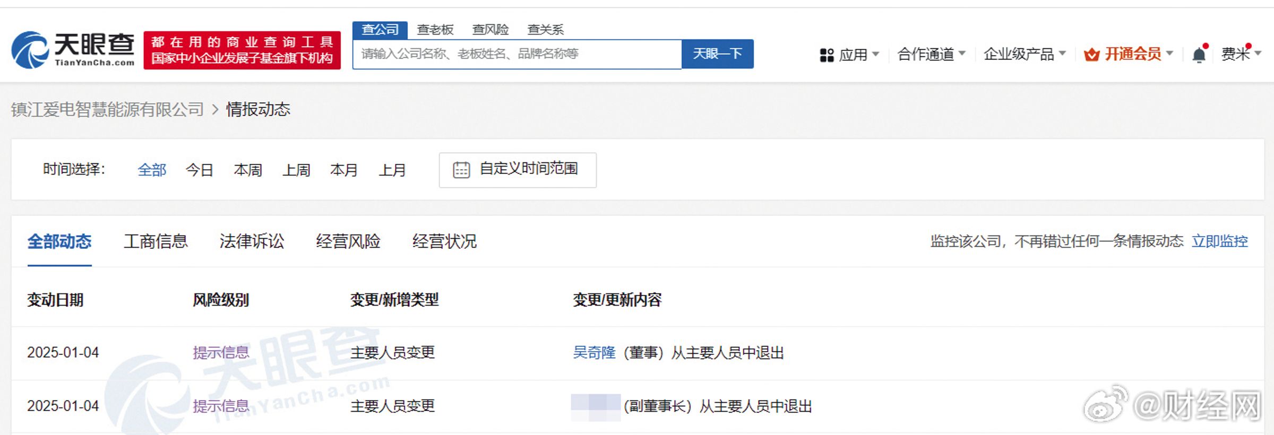Switch to 法律诉讼 tab

point(252,242)
